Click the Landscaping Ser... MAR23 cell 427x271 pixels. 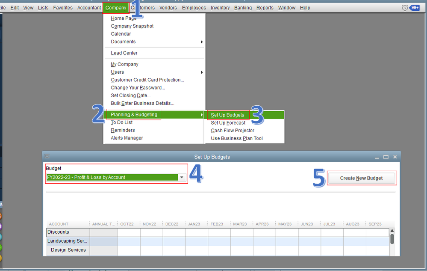[x=242, y=241]
